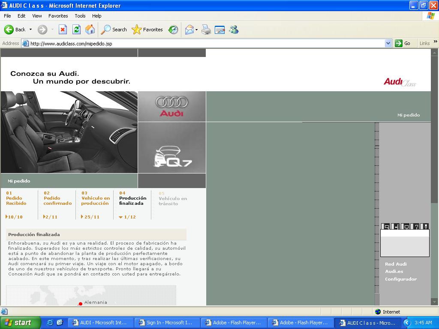Click the Links toolbar label

424,43
